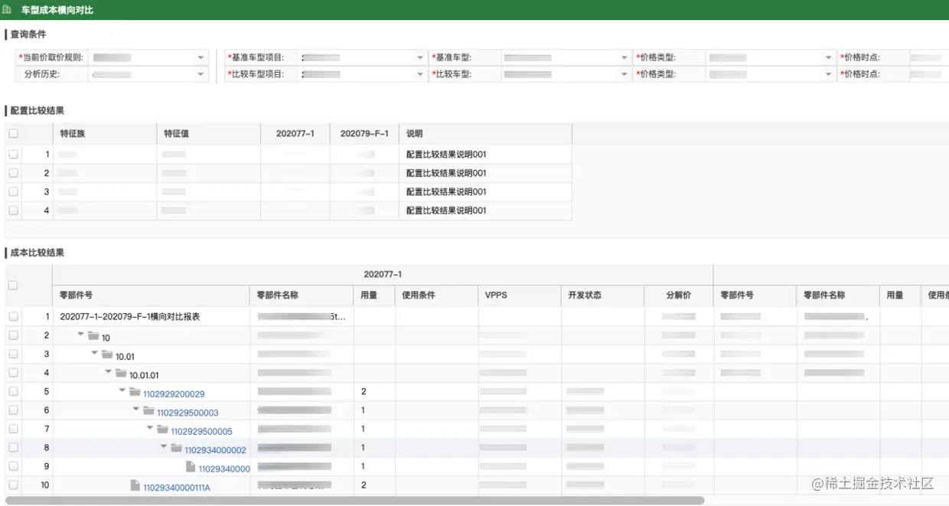Screen dimensions: 949x506
Task: Open part link 1102929500003
Action: click(x=188, y=413)
